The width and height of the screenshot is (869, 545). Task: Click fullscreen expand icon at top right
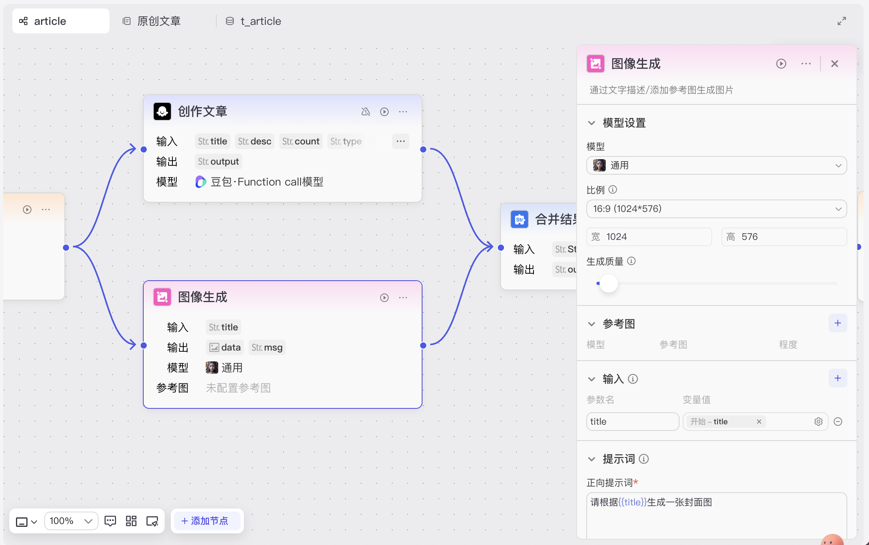click(841, 21)
